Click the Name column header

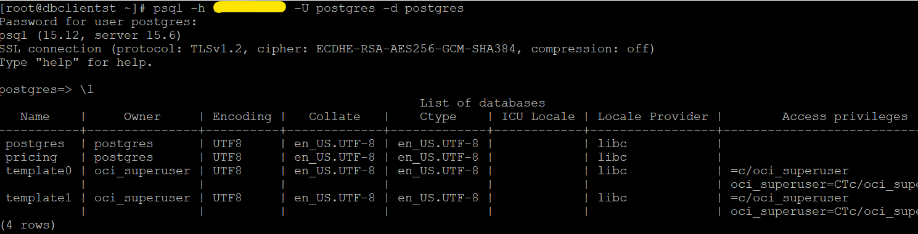pyautogui.click(x=35, y=116)
